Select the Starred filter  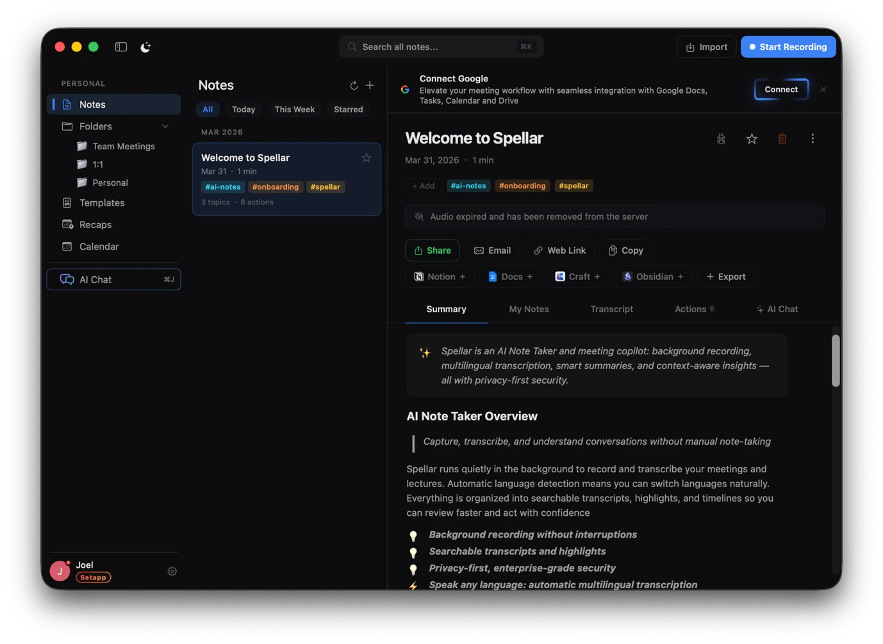pyautogui.click(x=348, y=110)
